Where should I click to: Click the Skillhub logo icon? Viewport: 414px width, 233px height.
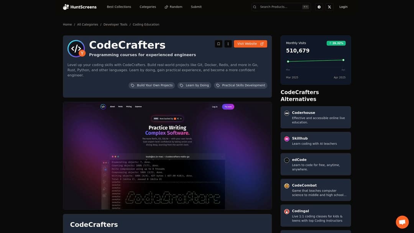pos(287,139)
